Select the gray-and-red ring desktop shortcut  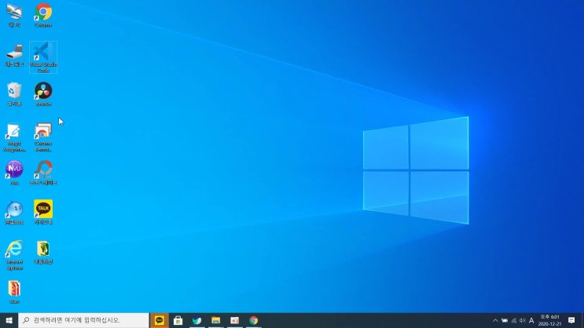[43, 173]
